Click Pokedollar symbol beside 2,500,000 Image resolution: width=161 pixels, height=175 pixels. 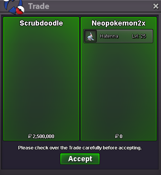click(30, 136)
